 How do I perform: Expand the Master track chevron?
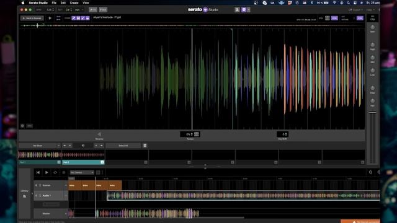66,214
